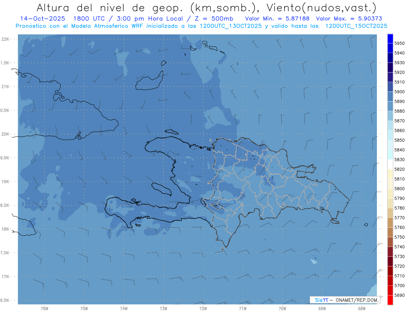Click the SisTT ONAMET/REP.DOM. watermark label

(345, 300)
